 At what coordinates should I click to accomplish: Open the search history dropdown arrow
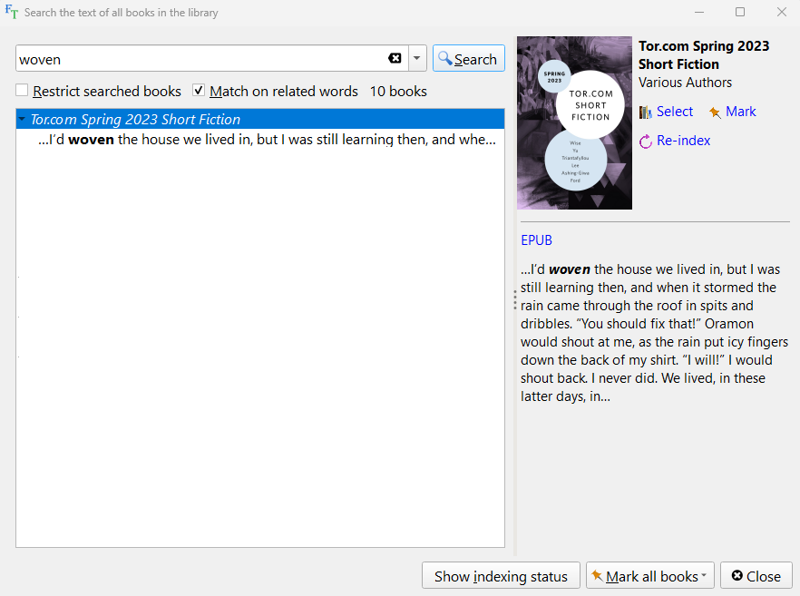click(x=417, y=59)
